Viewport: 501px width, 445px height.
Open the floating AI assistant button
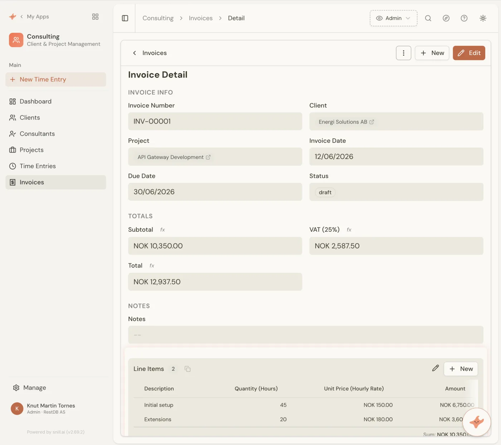(477, 422)
